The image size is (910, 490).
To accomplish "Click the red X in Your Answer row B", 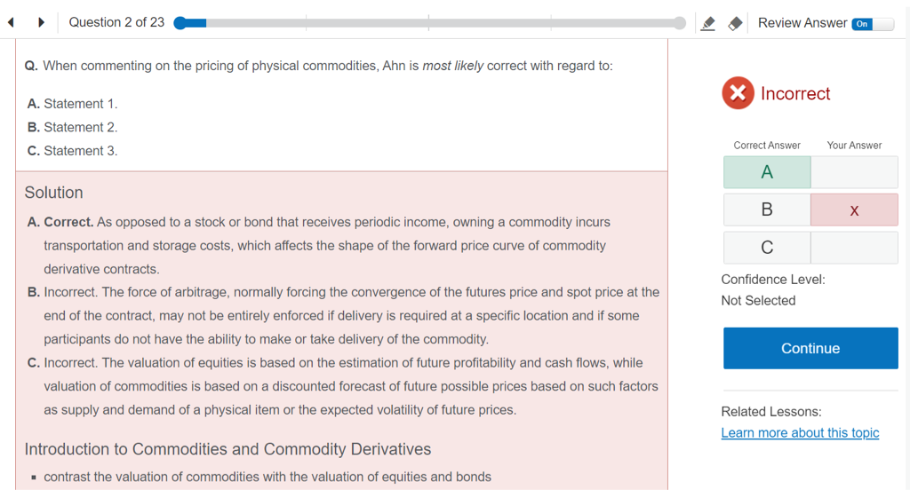I will pos(854,210).
